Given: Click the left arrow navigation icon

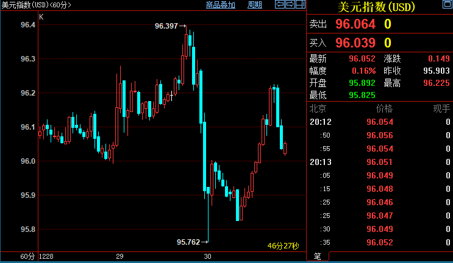Looking at the screenshot, I should (280, 5).
